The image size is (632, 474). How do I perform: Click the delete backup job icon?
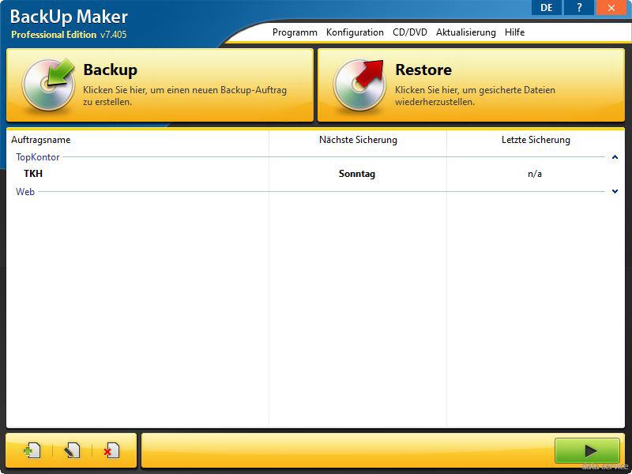point(111,450)
